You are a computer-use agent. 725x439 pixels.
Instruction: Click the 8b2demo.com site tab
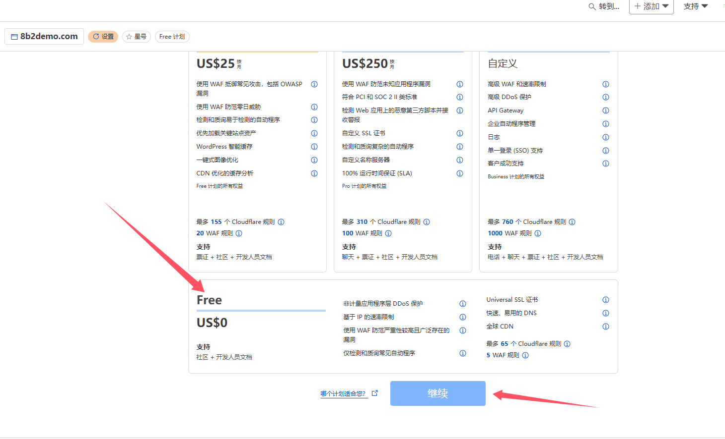(44, 37)
